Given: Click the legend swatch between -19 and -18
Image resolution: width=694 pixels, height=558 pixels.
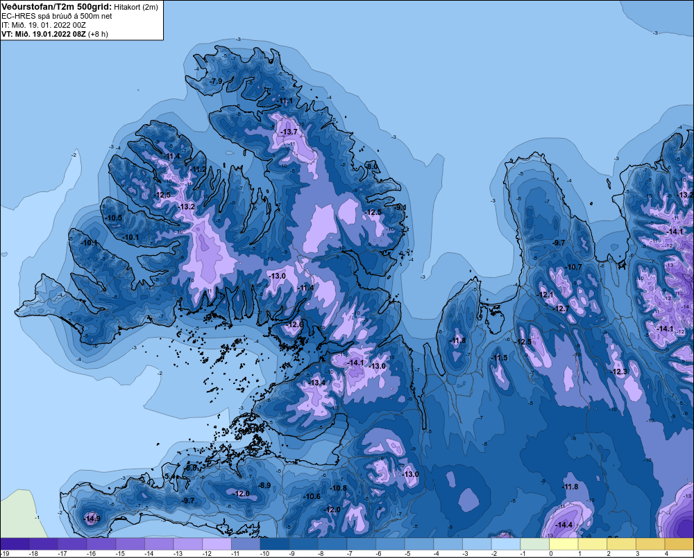Looking at the screenshot, I should coord(15,544).
